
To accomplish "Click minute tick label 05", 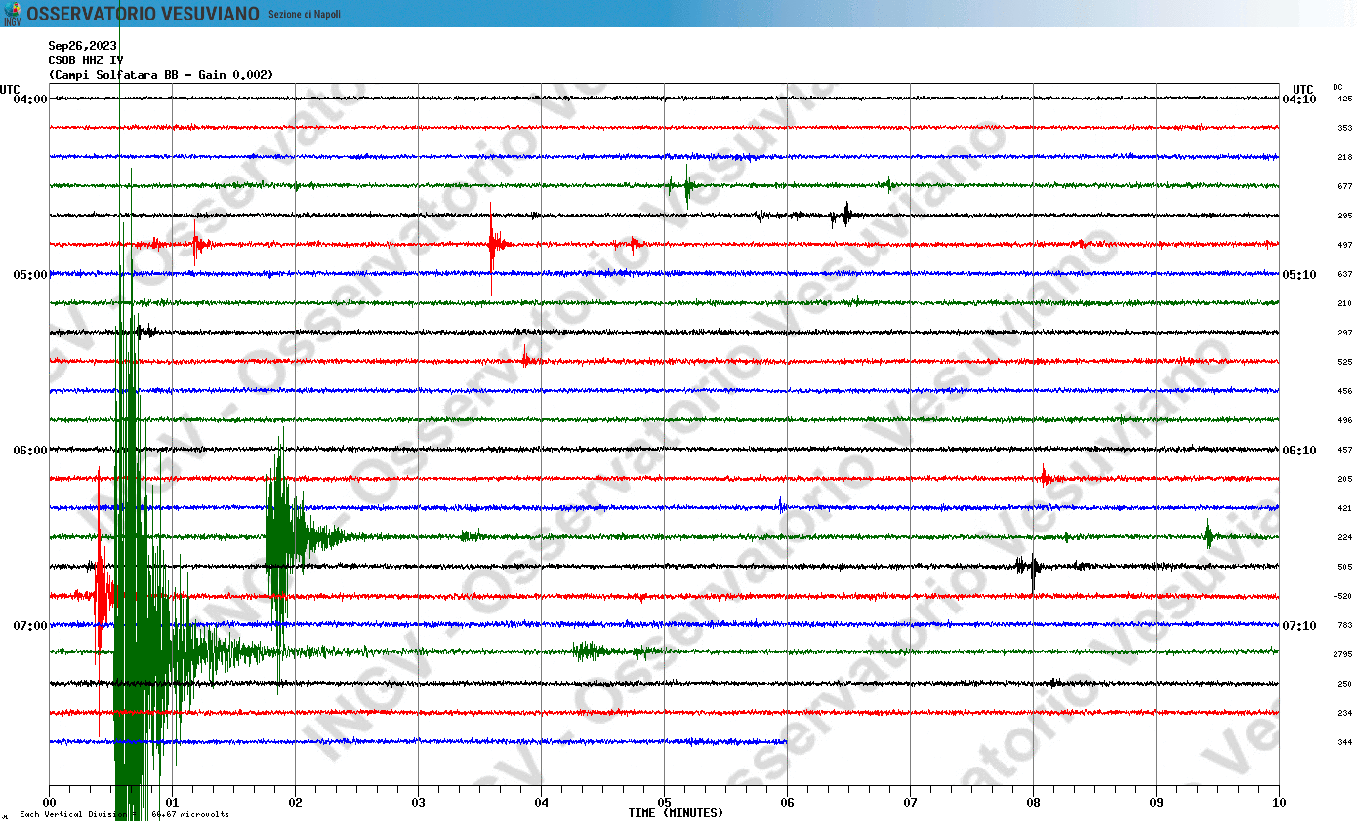I will [664, 803].
